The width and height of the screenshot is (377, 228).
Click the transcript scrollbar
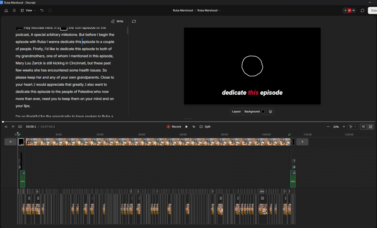pos(128,30)
